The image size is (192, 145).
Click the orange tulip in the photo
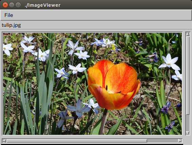coord(114,85)
